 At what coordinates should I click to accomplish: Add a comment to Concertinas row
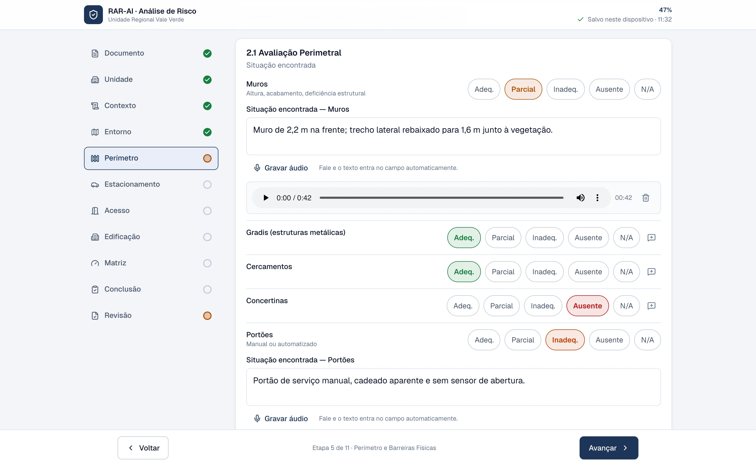tap(651, 305)
